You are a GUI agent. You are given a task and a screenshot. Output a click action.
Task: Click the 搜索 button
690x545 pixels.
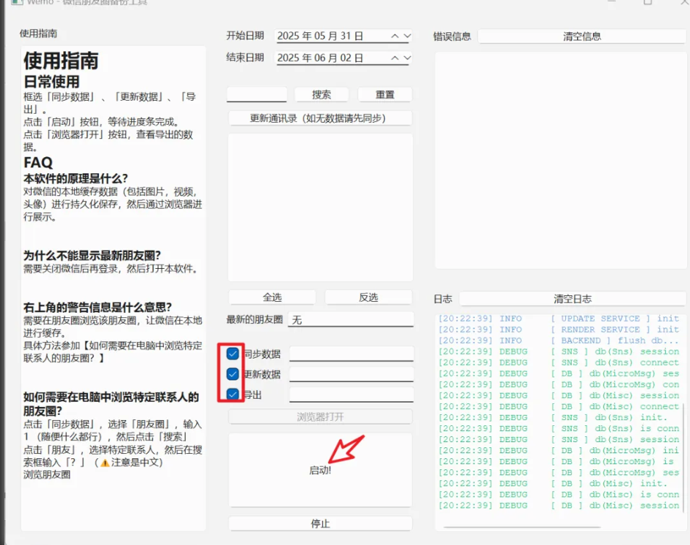pos(322,95)
